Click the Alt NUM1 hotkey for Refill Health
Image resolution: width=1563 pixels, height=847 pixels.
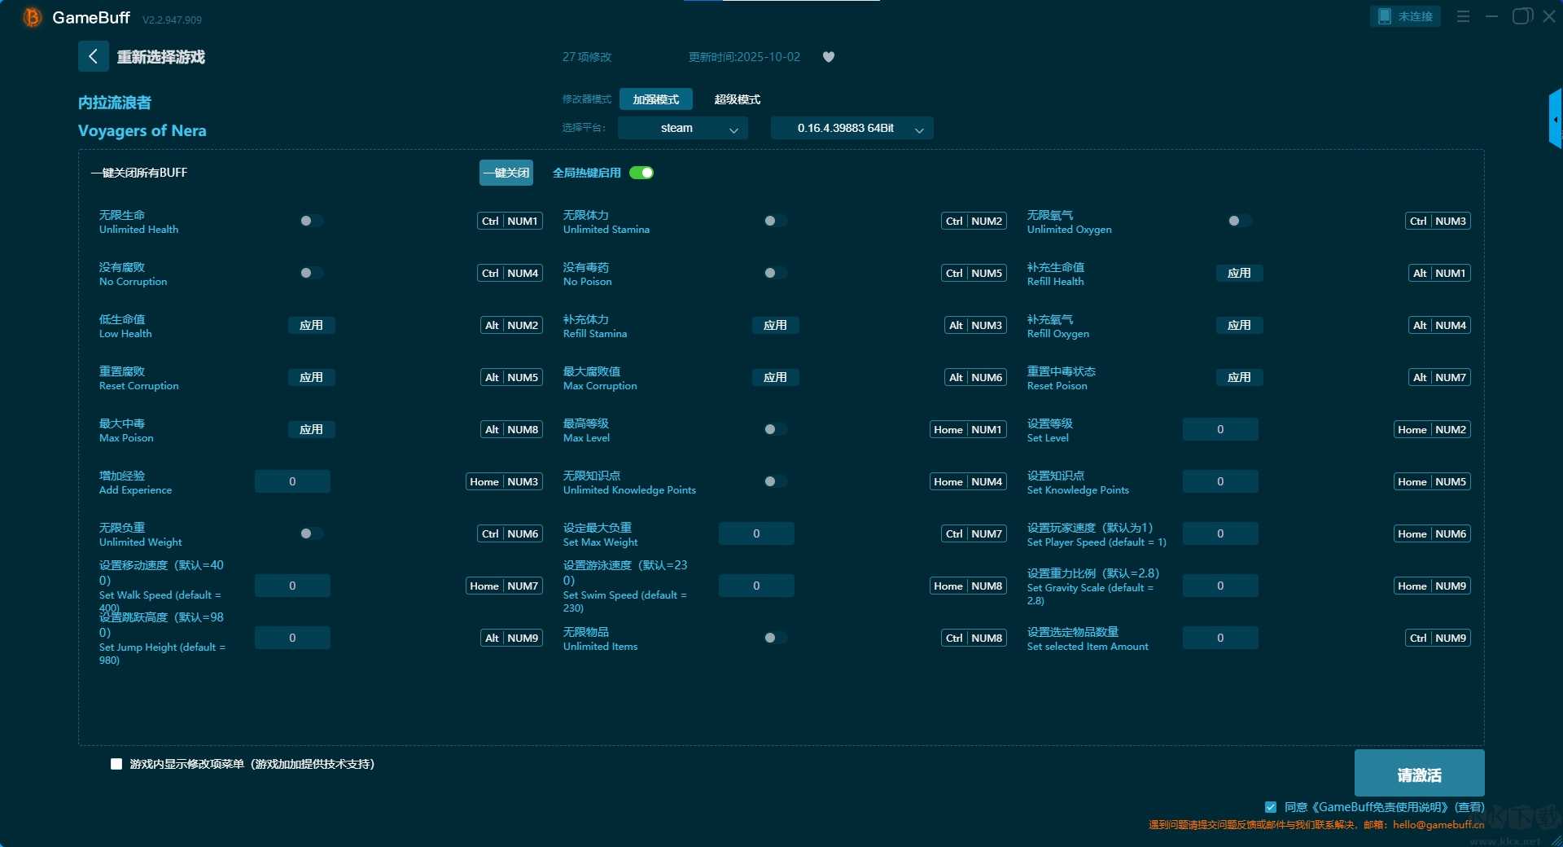click(x=1439, y=273)
